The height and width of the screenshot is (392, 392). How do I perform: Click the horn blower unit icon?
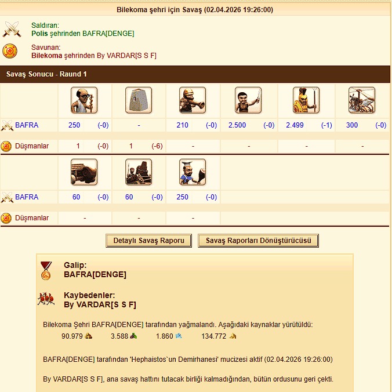193,100
